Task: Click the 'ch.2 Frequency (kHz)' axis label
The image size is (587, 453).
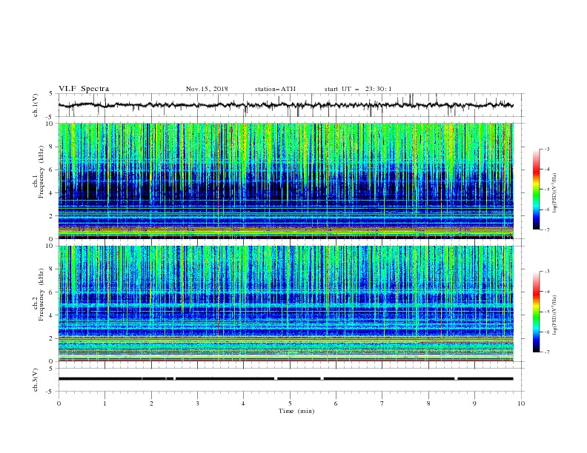Action: click(39, 295)
